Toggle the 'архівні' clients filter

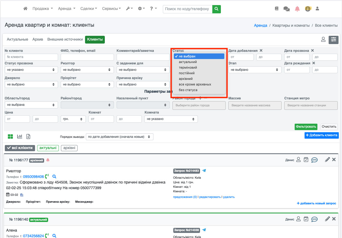(69, 148)
